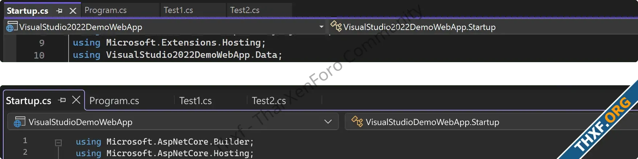This screenshot has height=159, width=638.
Task: Expand VisualStudio2022DemoWebApp project dropdown arrow
Action: tap(321, 27)
